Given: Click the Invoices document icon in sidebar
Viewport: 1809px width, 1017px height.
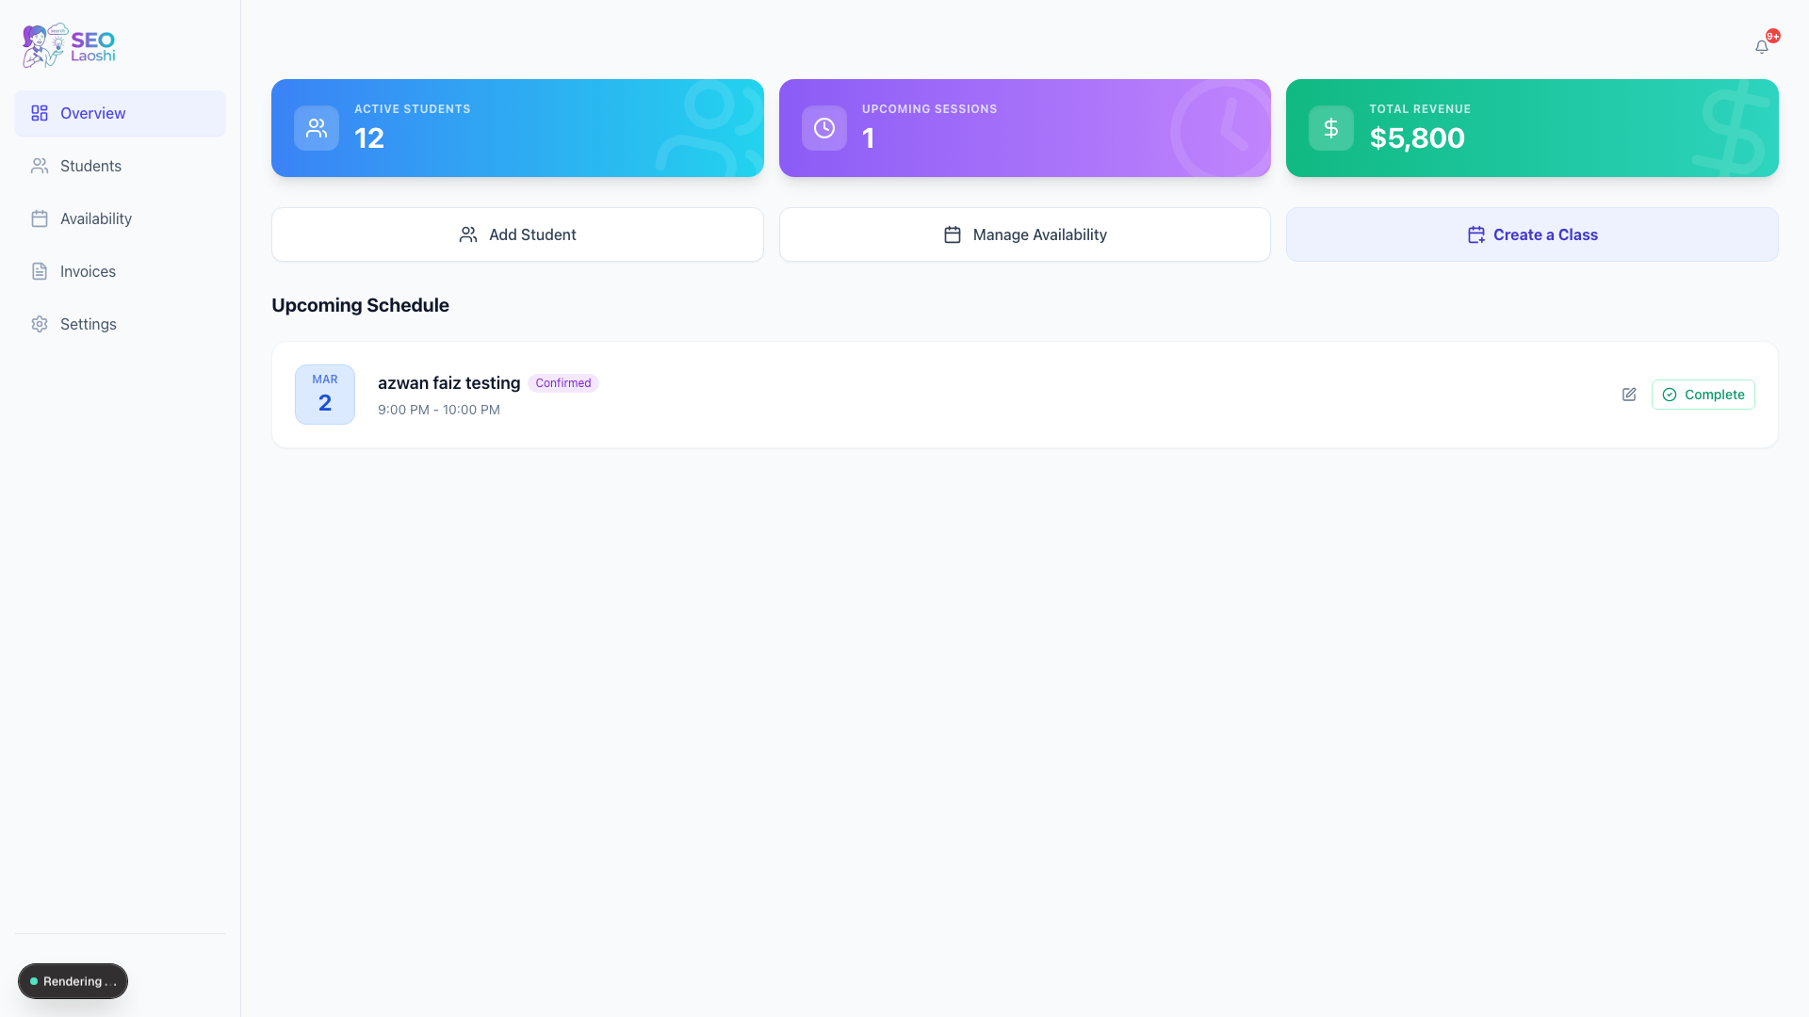Looking at the screenshot, I should [x=40, y=271].
